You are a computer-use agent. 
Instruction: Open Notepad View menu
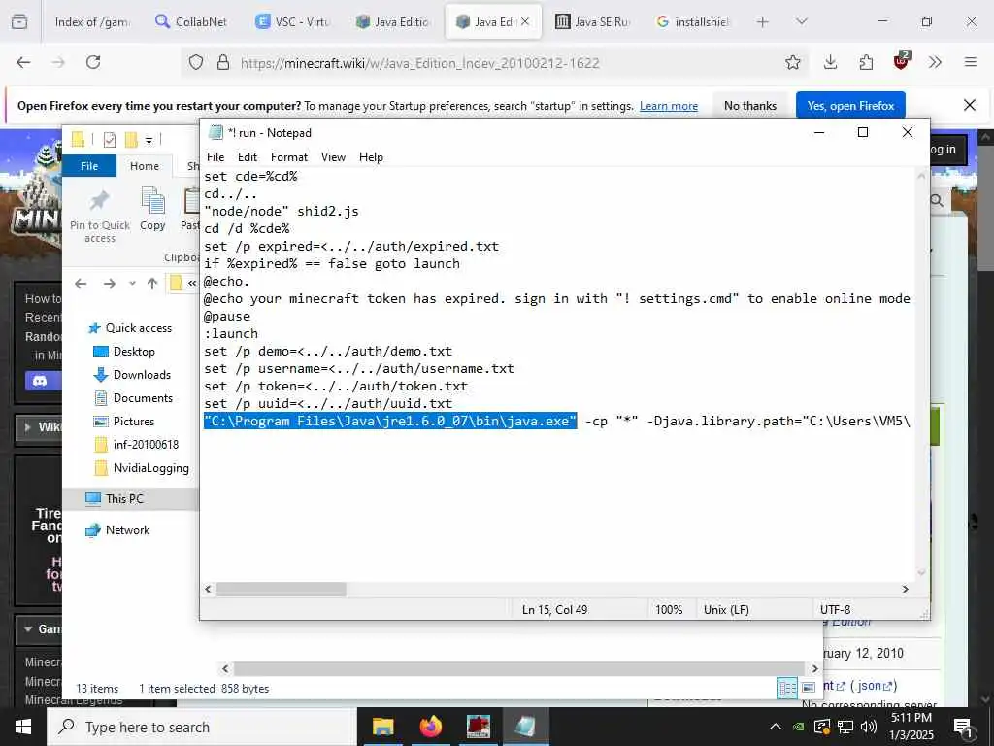click(x=333, y=157)
